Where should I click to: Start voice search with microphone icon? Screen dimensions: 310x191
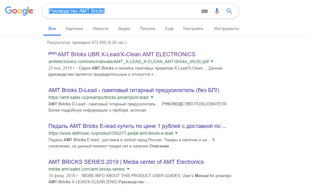click(217, 11)
